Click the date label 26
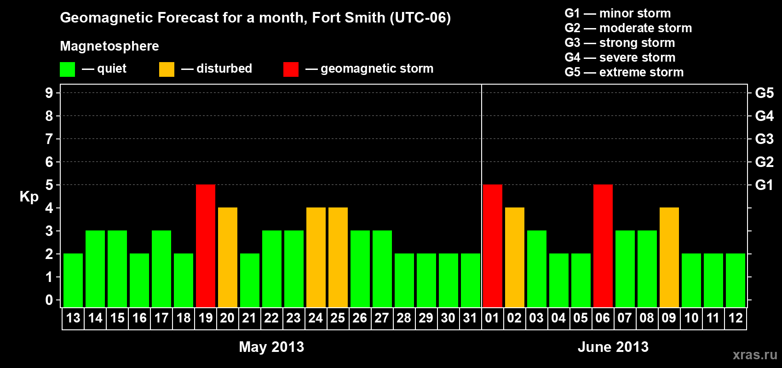The height and width of the screenshot is (368, 782). point(360,318)
